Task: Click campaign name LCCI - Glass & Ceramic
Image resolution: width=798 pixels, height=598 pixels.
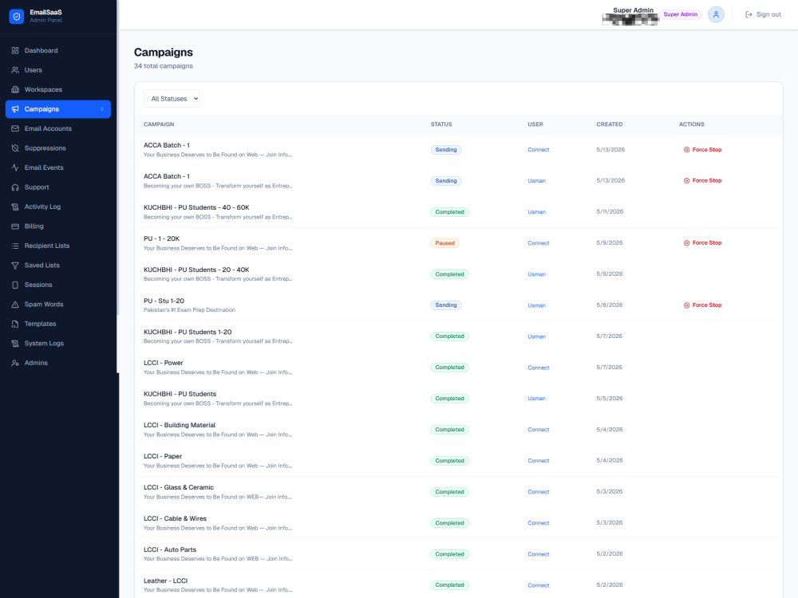Action: tap(179, 487)
